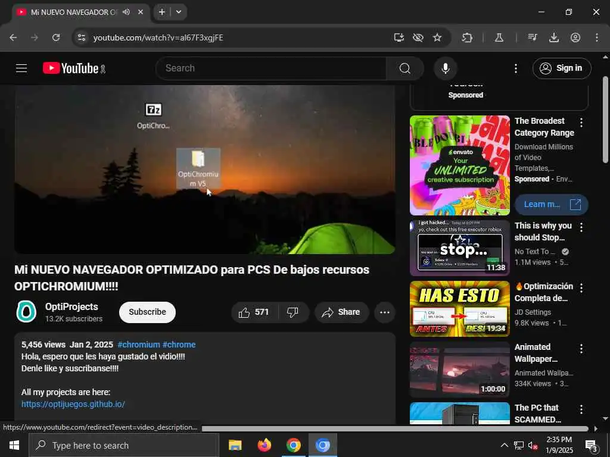Open Optimización Completa video title
610x457 pixels.
544,292
